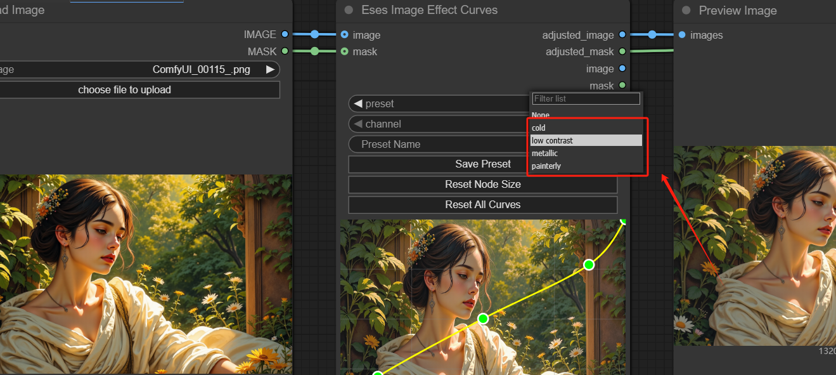This screenshot has width=836, height=375.
Task: Click the adjusted_image output socket
Action: [622, 35]
